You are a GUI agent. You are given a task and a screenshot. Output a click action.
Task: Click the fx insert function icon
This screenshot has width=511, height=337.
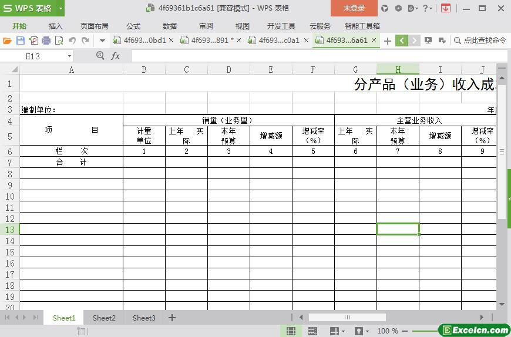coord(115,56)
